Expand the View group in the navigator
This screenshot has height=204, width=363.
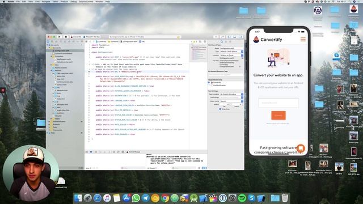pos(52,65)
